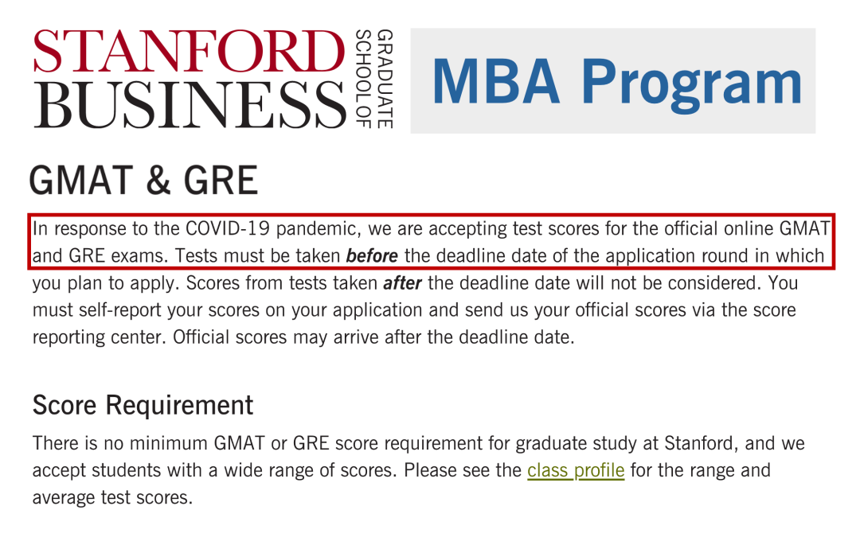Click the red highlighted COVID-19 paragraph box
This screenshot has width=860, height=541.
tap(431, 242)
